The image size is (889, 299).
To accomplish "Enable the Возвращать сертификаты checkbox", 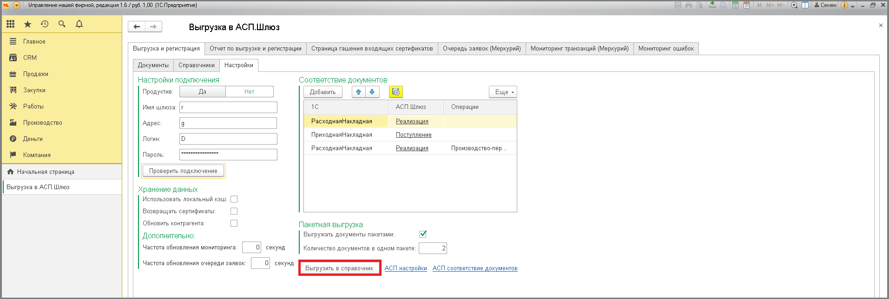I will (x=234, y=211).
